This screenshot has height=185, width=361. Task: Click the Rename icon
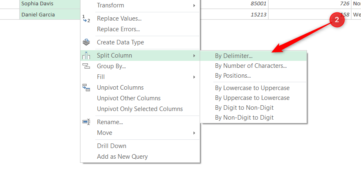pyautogui.click(x=86, y=122)
